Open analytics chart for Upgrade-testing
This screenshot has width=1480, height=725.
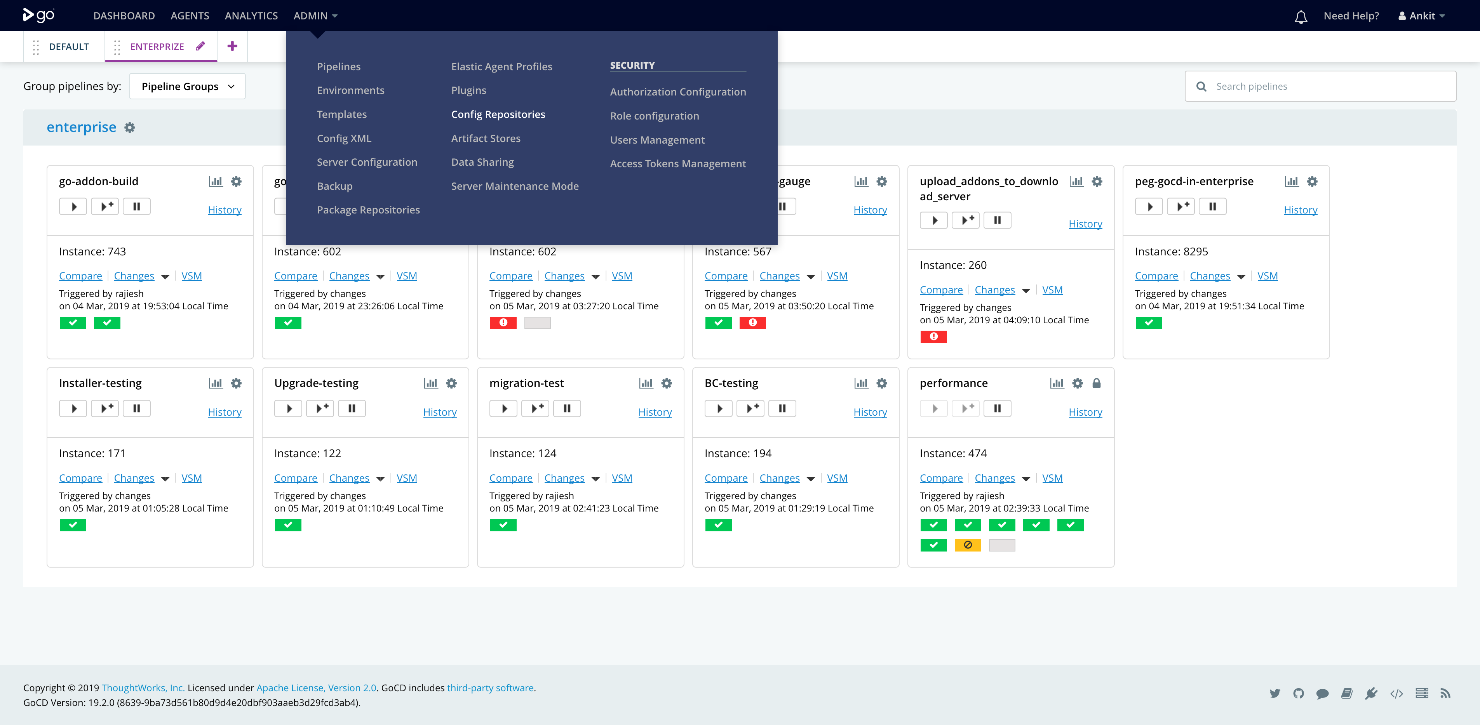[x=431, y=383]
